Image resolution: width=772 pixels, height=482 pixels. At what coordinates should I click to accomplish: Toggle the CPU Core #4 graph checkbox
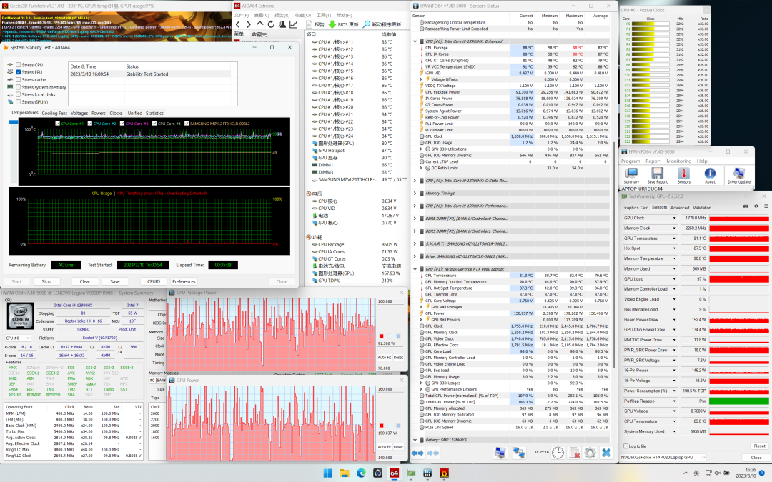point(154,124)
